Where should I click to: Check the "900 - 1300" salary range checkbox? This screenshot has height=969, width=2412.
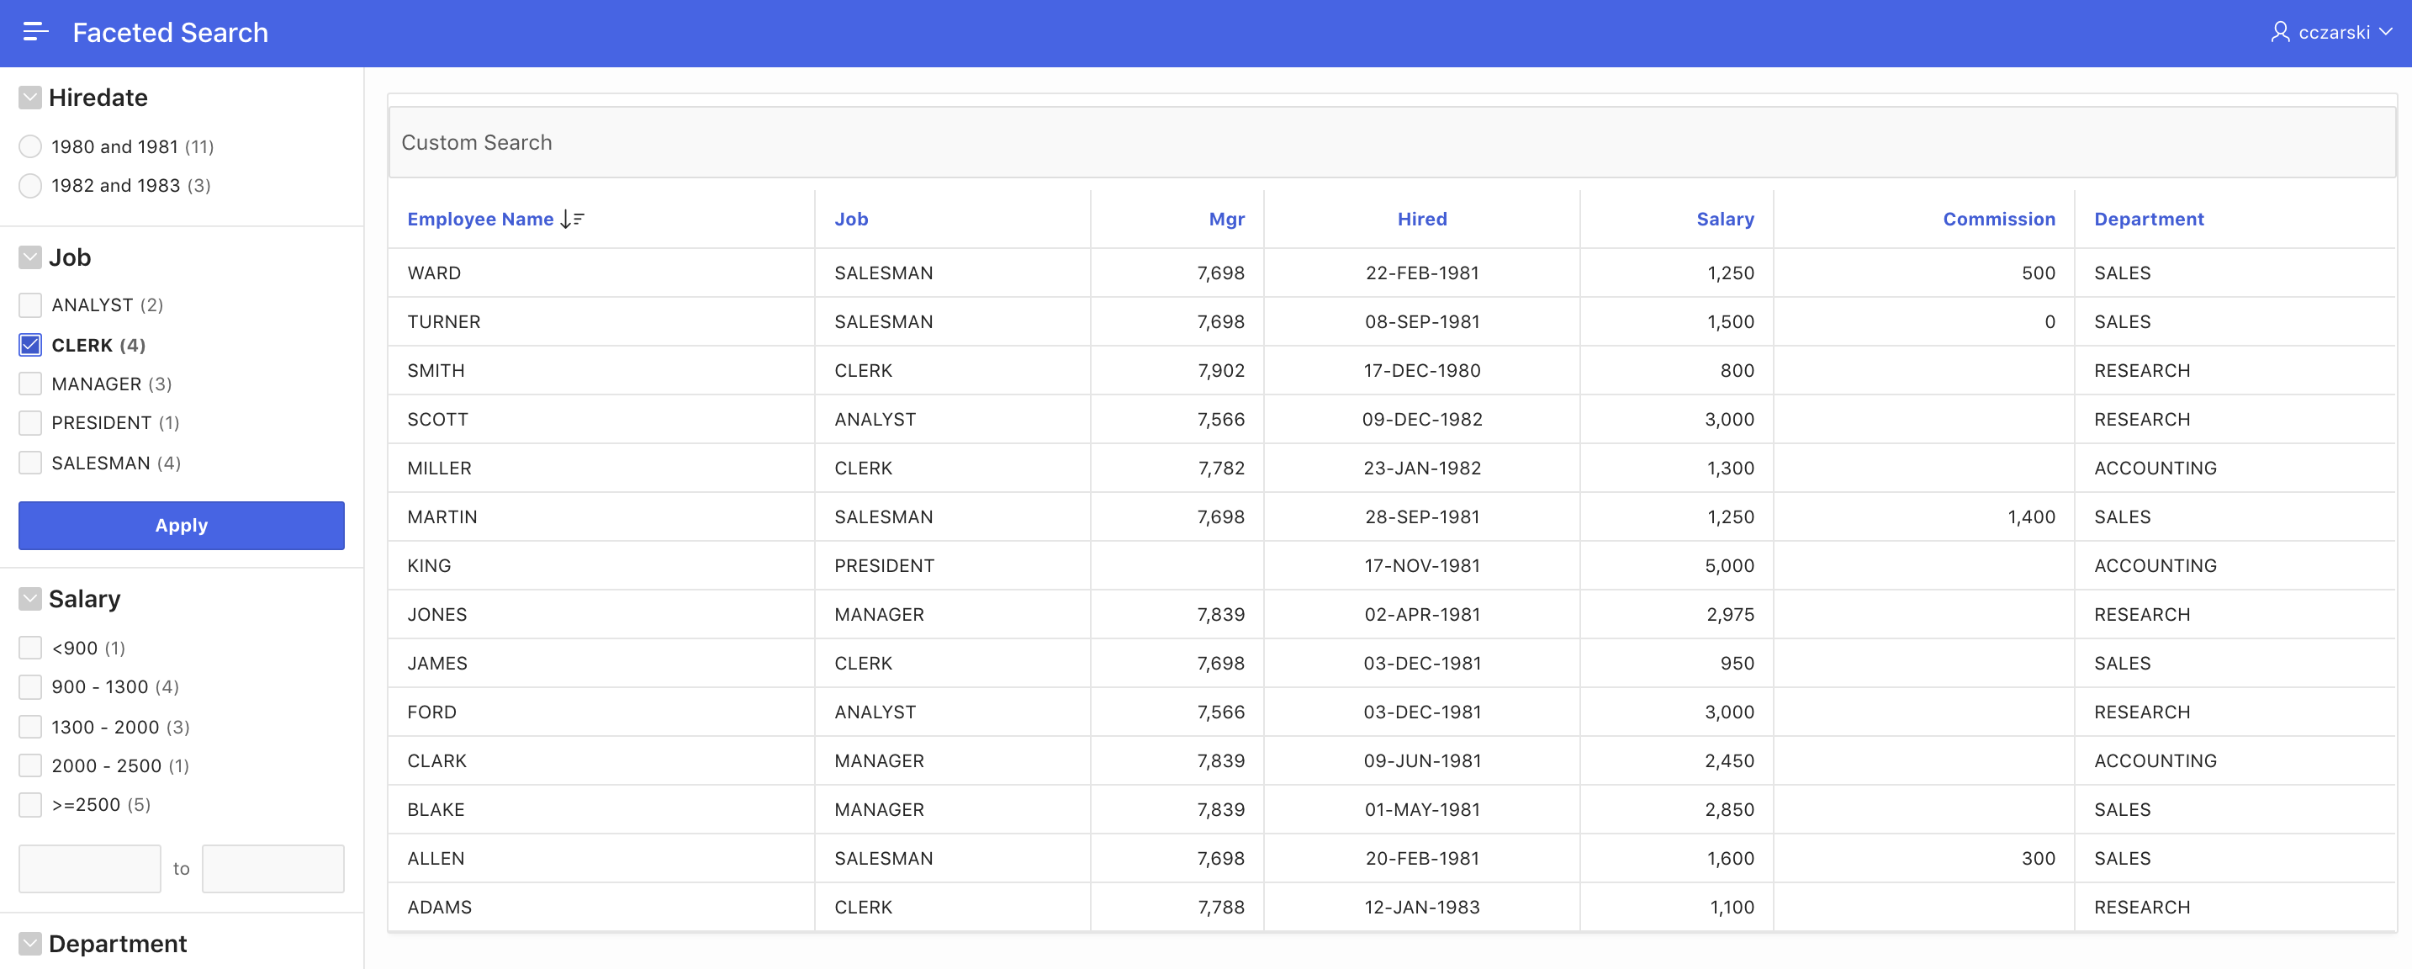29,686
